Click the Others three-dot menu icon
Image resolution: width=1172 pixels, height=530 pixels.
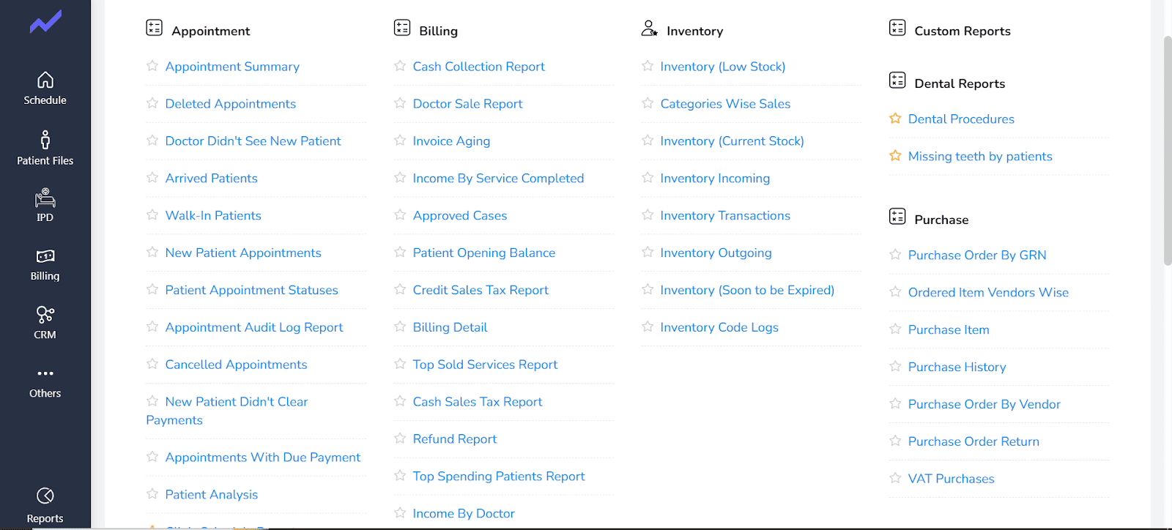click(45, 374)
